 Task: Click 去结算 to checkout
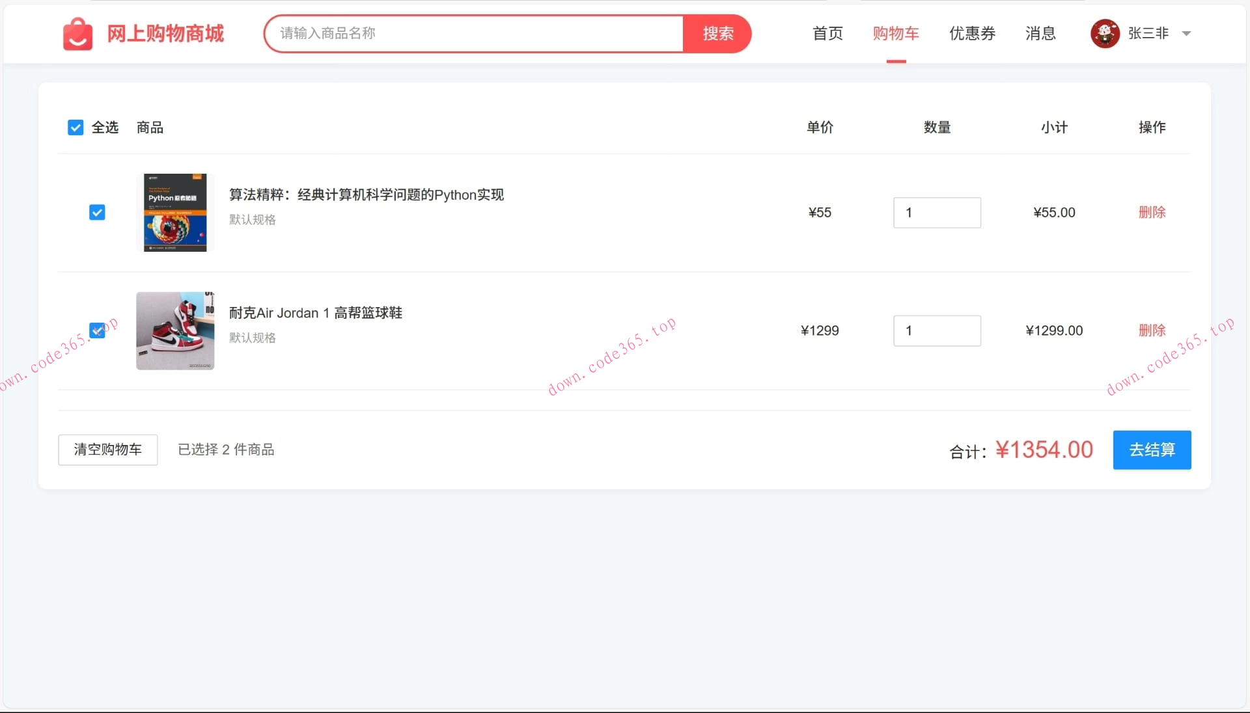coord(1151,450)
